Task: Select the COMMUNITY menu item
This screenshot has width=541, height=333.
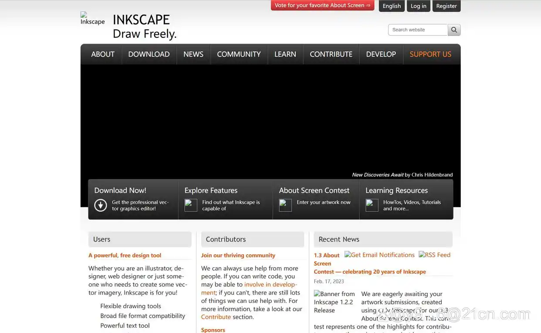Action: coord(239,54)
